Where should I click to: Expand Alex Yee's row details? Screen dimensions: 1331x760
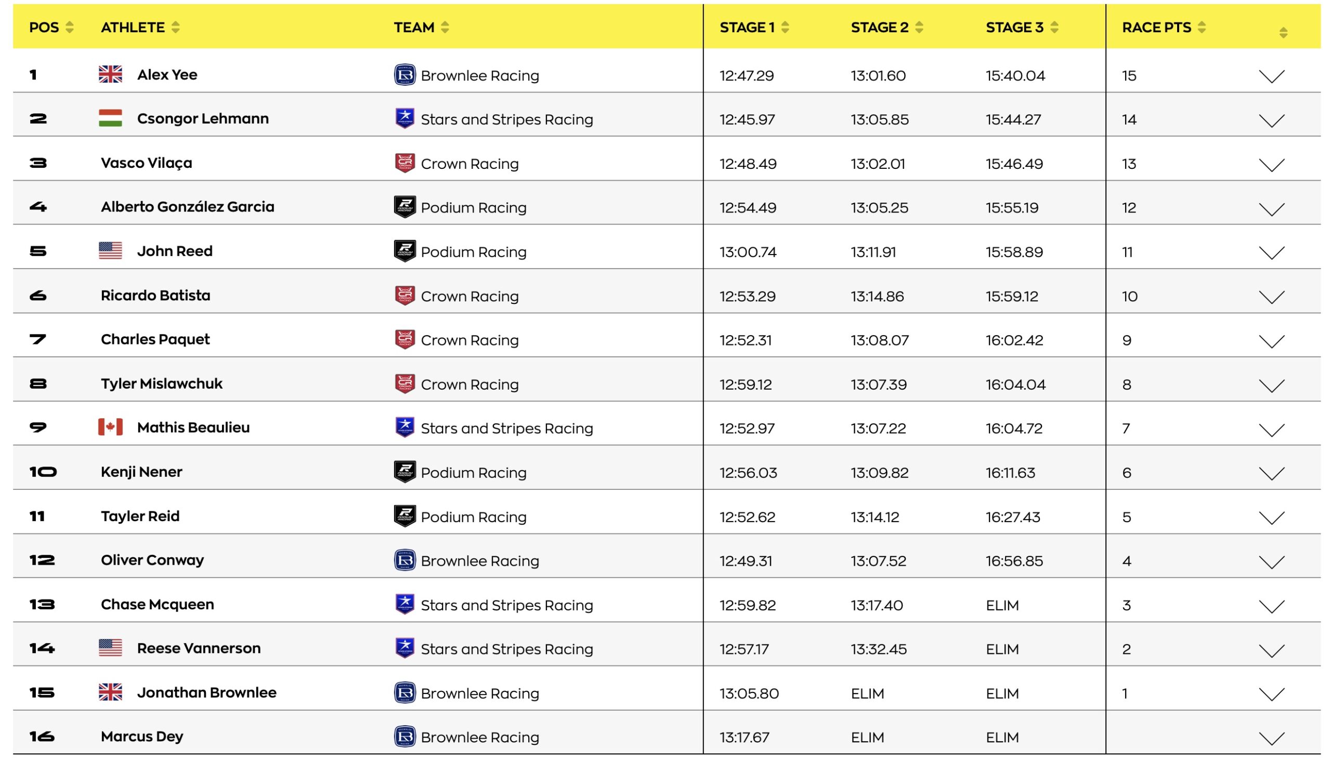(1271, 77)
